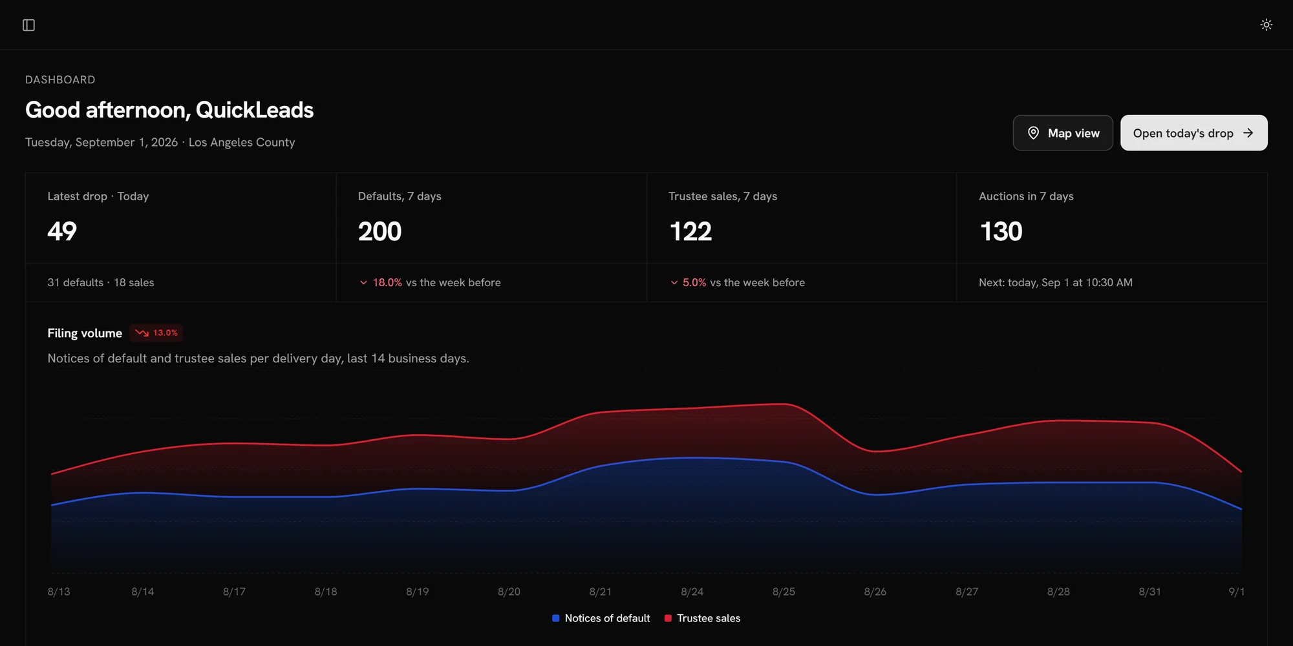The height and width of the screenshot is (646, 1293).
Task: Click the Trustee sales value 122
Action: (x=690, y=231)
